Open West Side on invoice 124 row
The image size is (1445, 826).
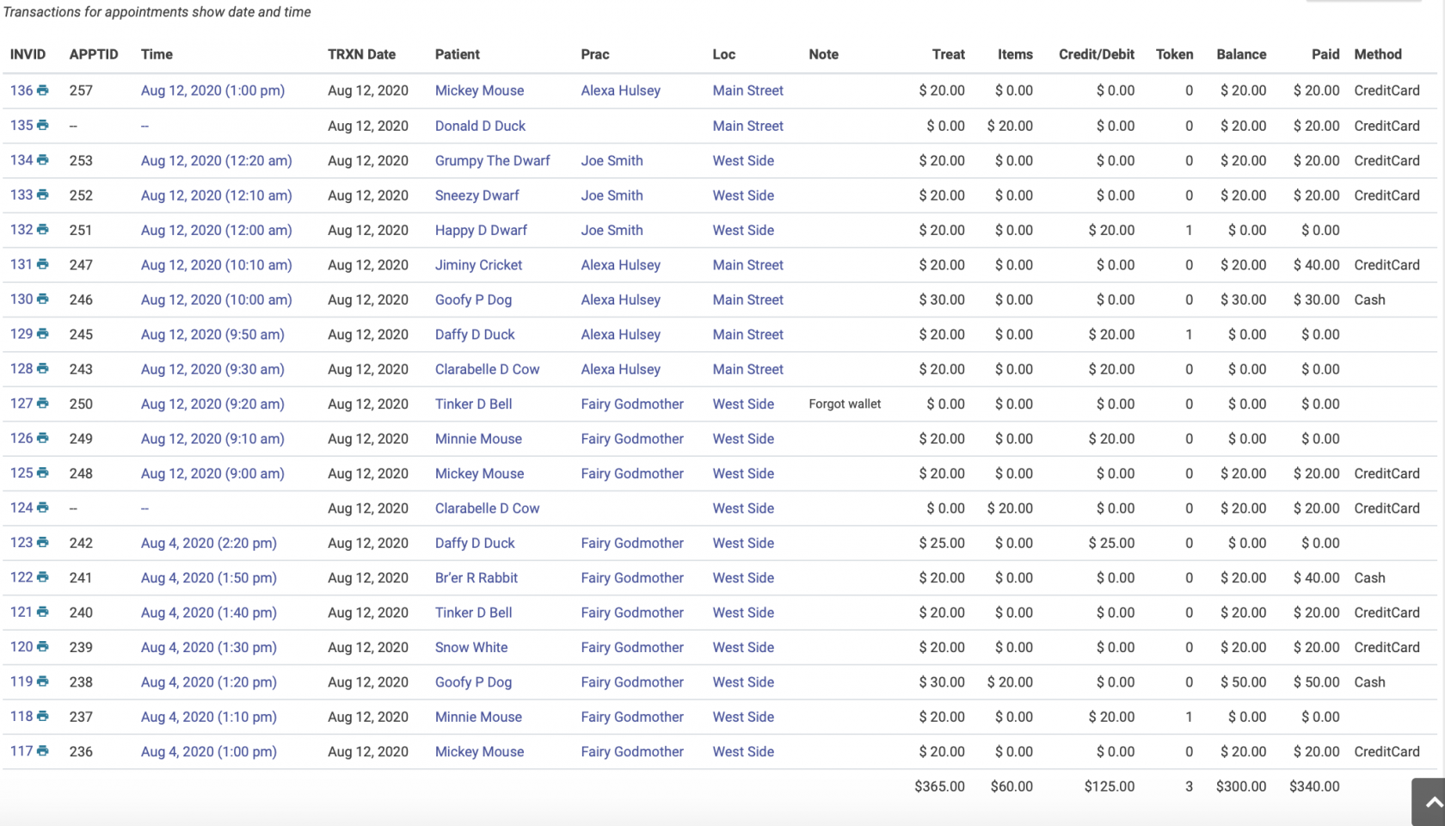click(x=743, y=509)
